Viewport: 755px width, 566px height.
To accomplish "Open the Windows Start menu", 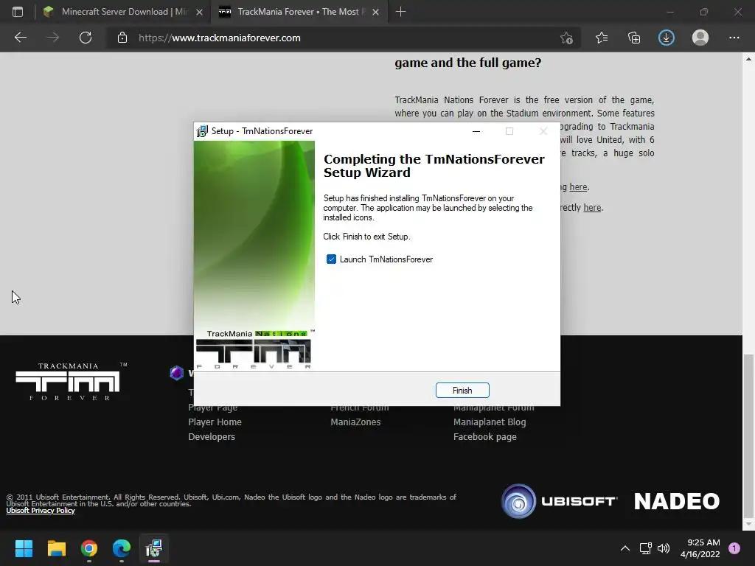I will [24, 548].
